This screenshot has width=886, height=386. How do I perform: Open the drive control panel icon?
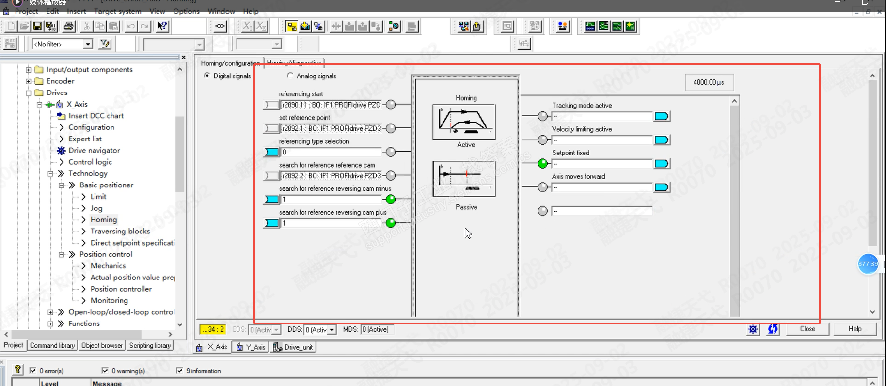[x=563, y=26]
